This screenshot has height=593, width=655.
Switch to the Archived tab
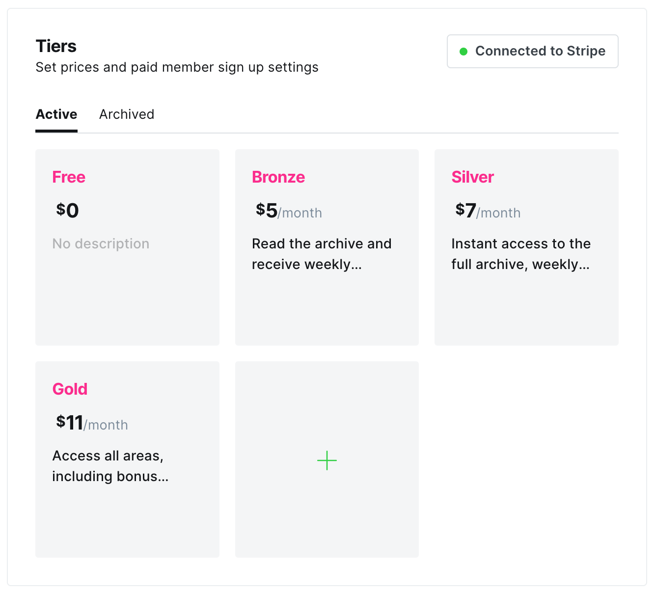127,114
